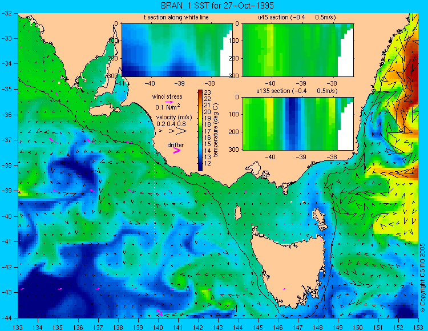Click Kangaroo Island on the map
The image size is (428, 331).
coord(104,111)
